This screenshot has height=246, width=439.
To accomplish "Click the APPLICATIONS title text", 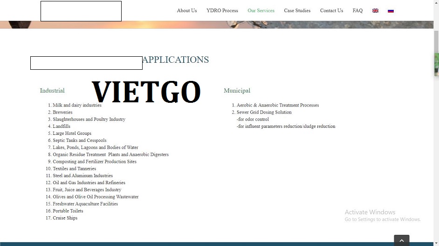I will [176, 60].
